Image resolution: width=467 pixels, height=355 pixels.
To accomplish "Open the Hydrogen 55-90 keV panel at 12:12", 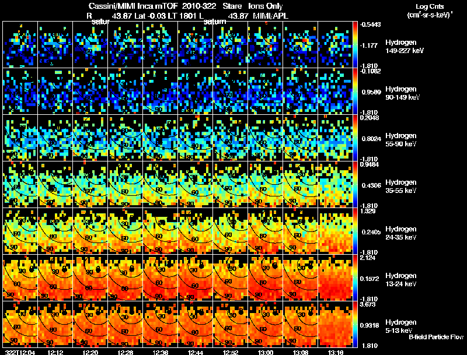I will coord(55,138).
